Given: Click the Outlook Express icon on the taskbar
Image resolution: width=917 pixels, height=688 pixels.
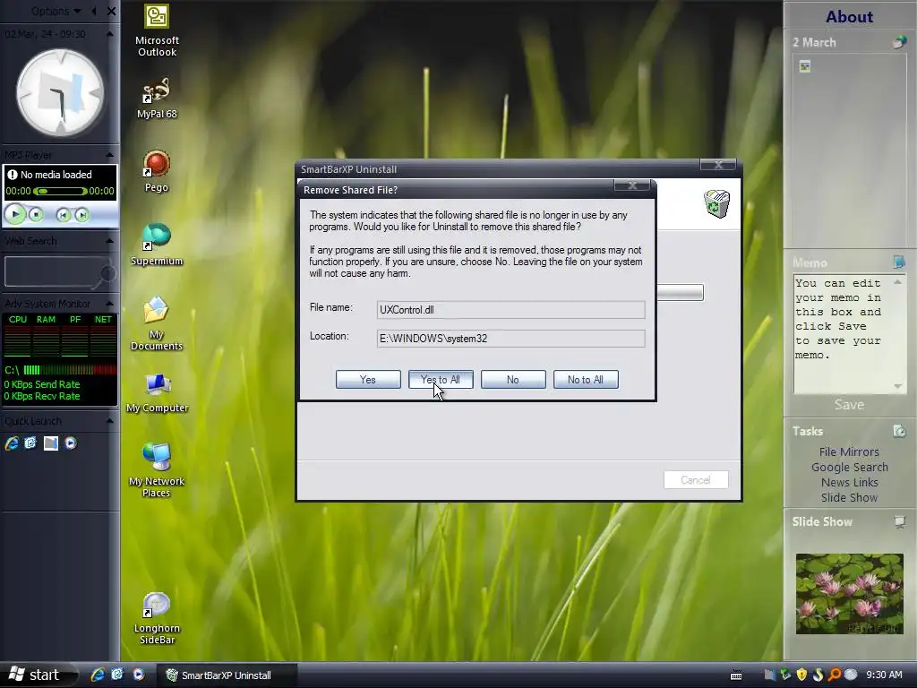Looking at the screenshot, I should click(x=117, y=675).
